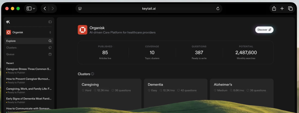Go forward in browser history
This screenshot has width=299, height=113.
pos(53,9)
